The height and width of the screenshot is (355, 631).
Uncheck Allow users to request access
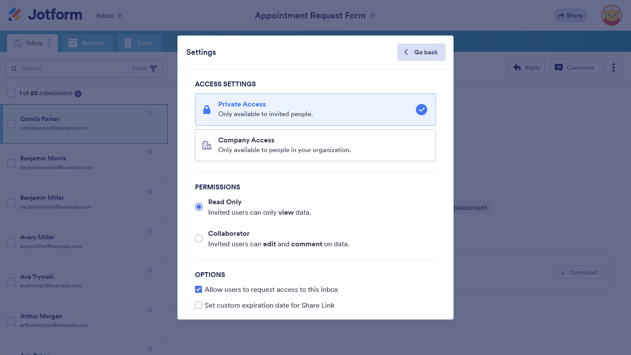click(x=199, y=290)
